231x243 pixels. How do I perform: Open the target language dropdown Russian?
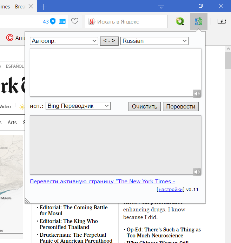154,41
